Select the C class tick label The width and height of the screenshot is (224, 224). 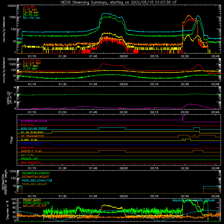click(15, 94)
